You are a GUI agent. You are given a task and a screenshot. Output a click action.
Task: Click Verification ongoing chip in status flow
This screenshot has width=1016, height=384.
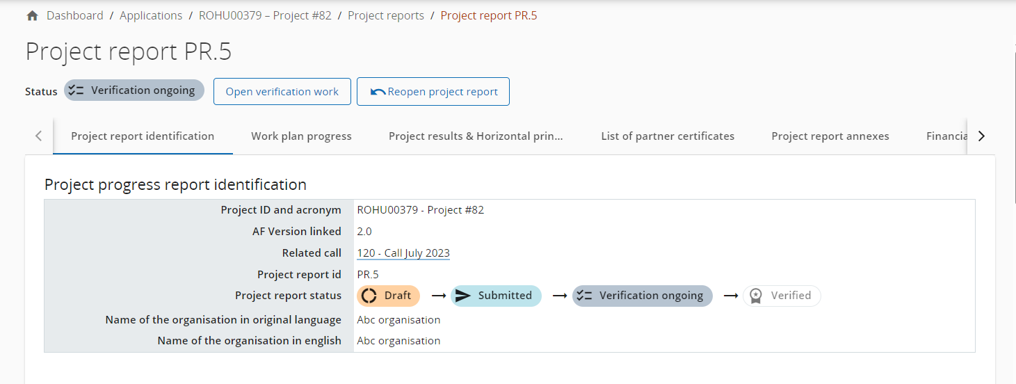(x=642, y=296)
